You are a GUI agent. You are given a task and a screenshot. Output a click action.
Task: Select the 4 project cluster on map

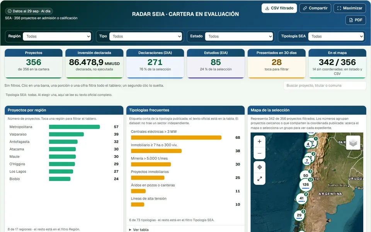coord(308,144)
